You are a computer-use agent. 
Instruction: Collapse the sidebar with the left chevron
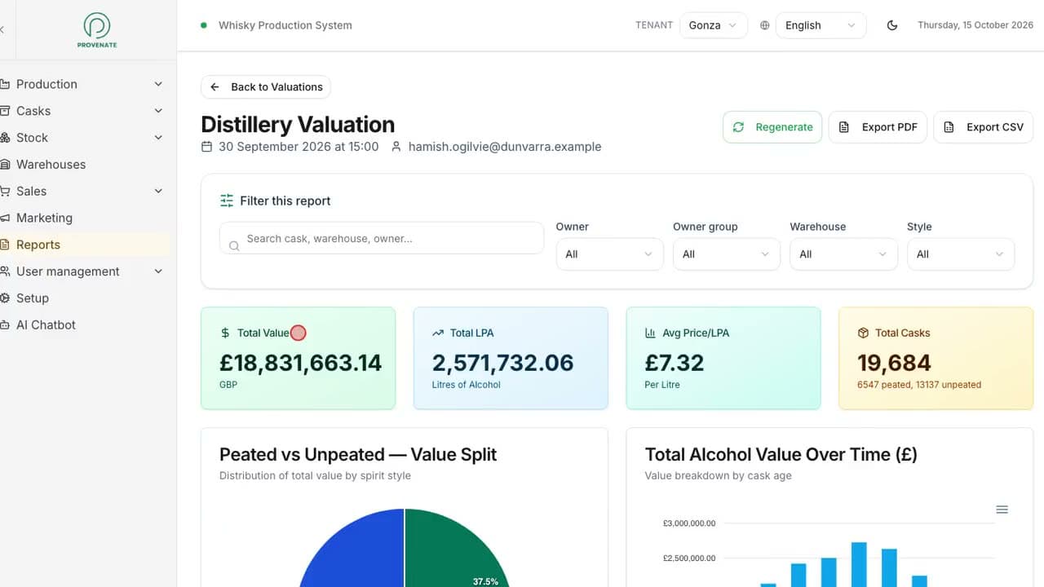point(2,29)
